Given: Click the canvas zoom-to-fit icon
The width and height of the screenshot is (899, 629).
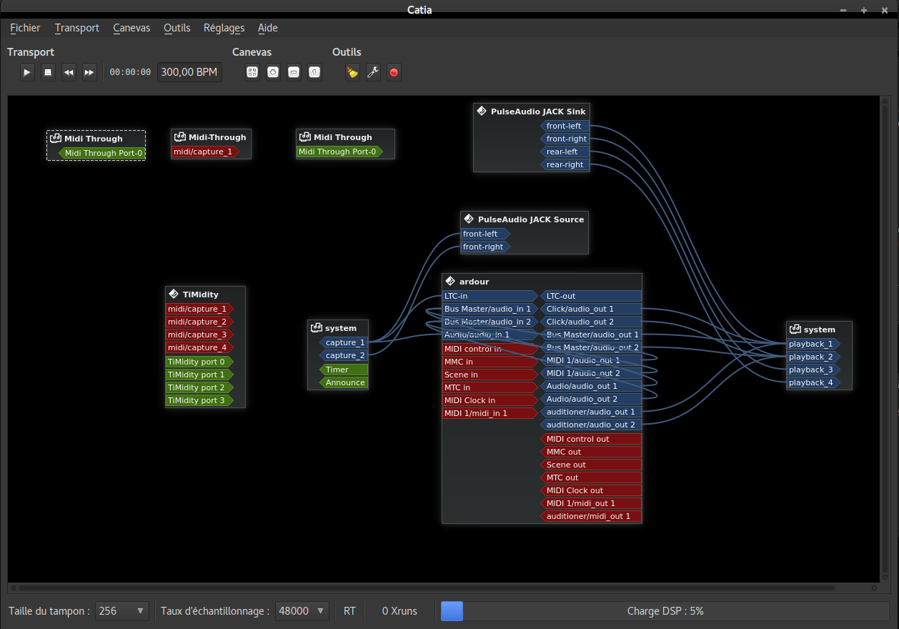Looking at the screenshot, I should [252, 72].
